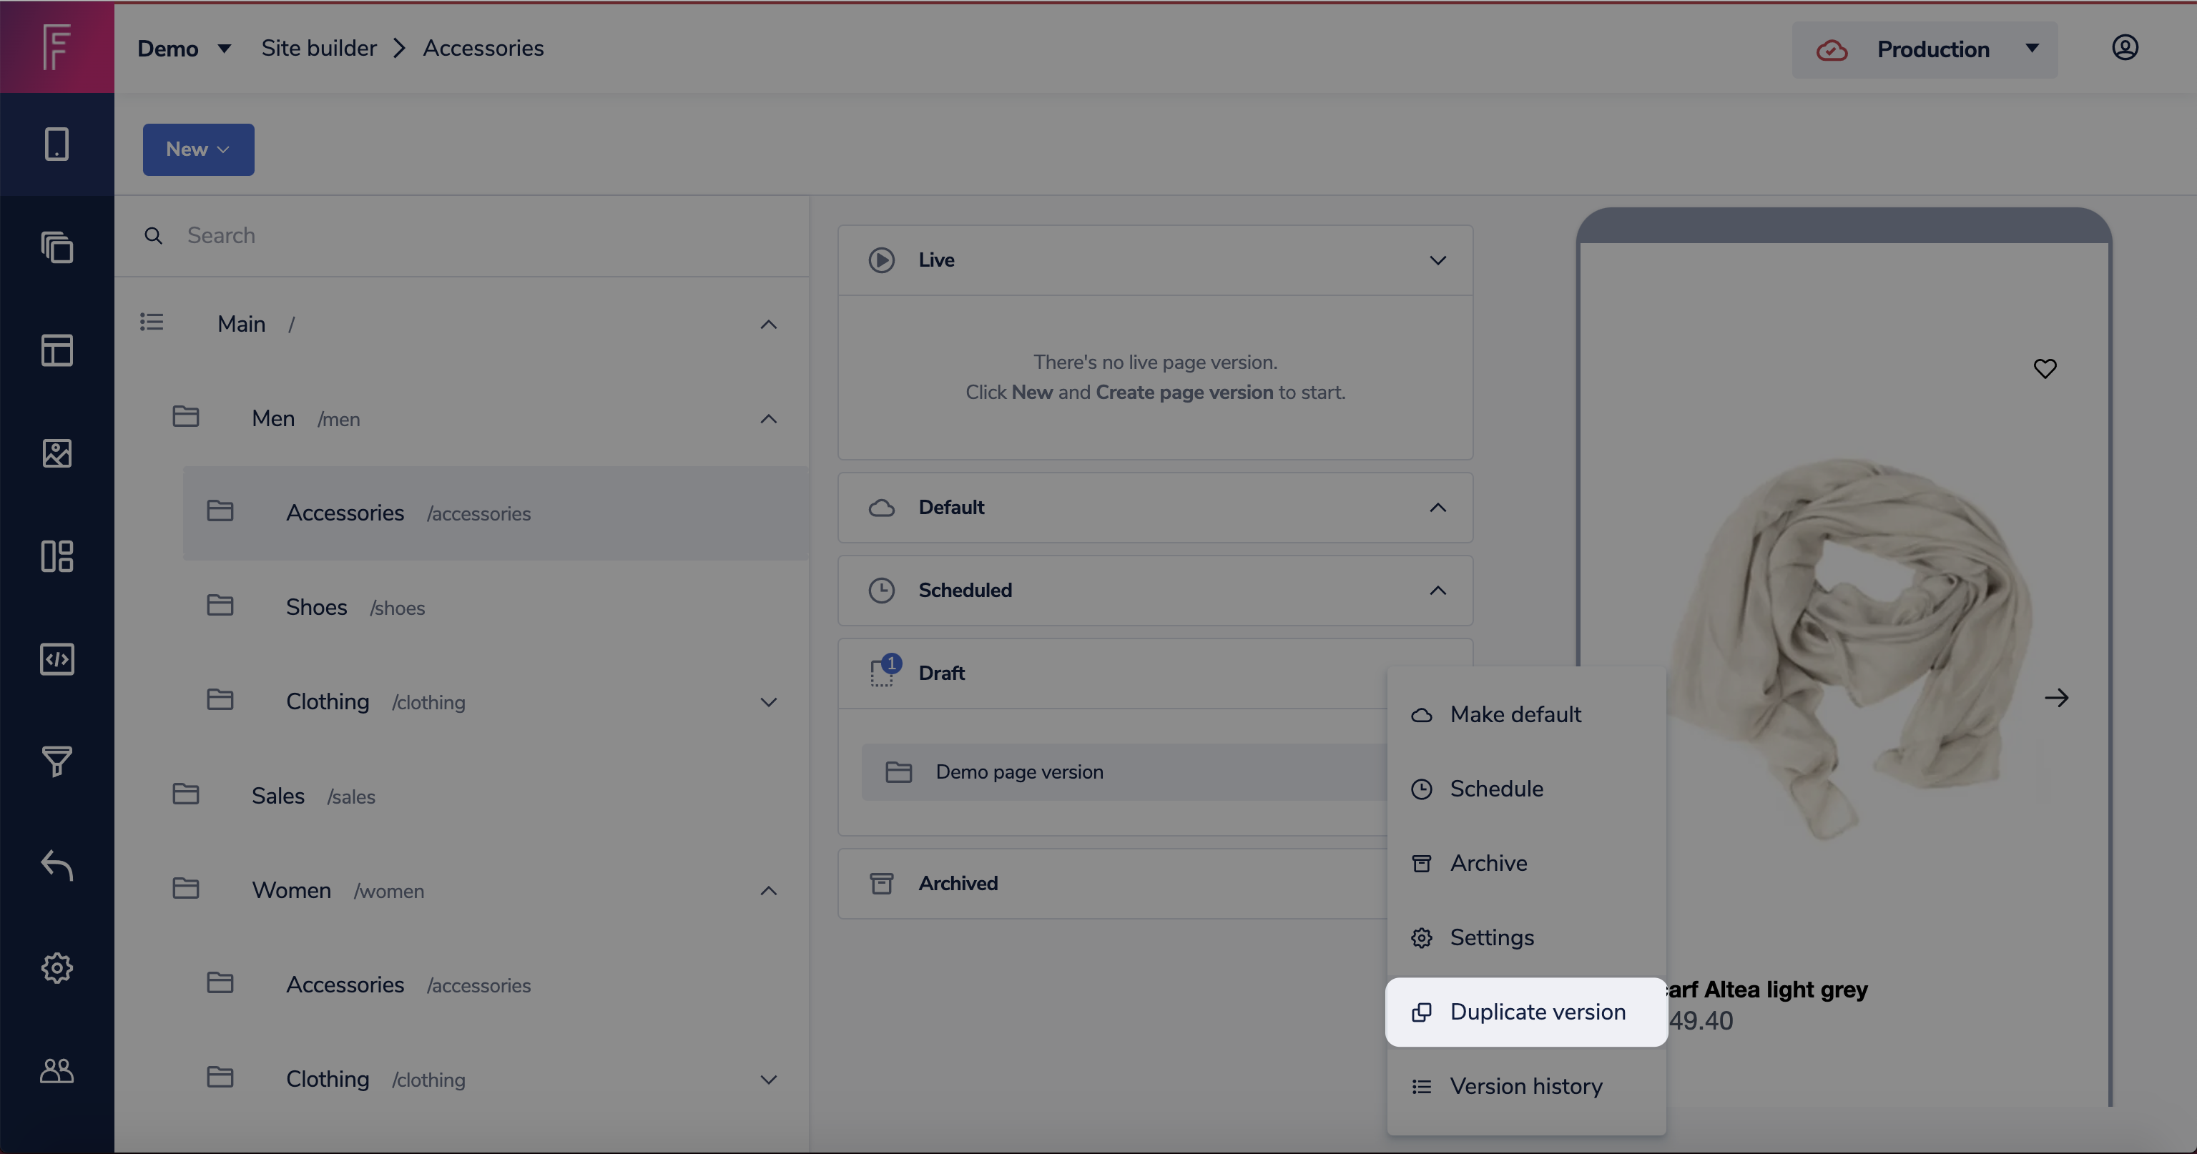Open the media image icon in sidebar

click(x=56, y=453)
